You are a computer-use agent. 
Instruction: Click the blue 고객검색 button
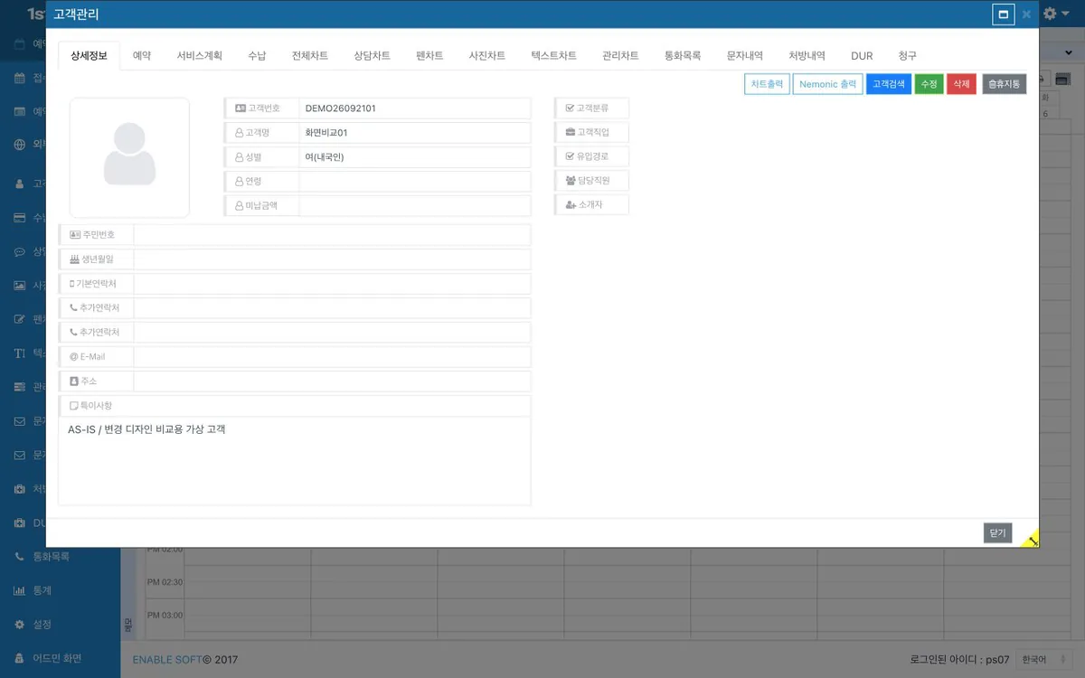pos(889,84)
